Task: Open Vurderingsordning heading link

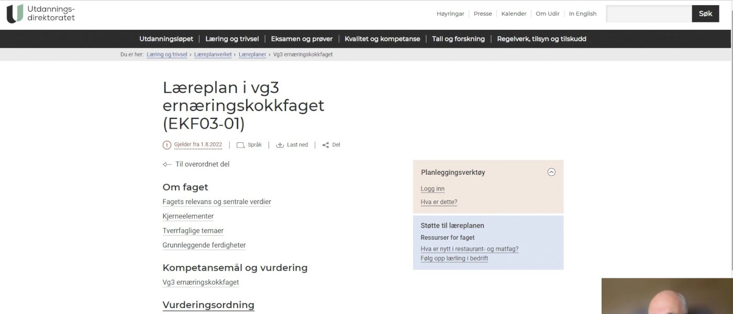Action: pos(208,305)
